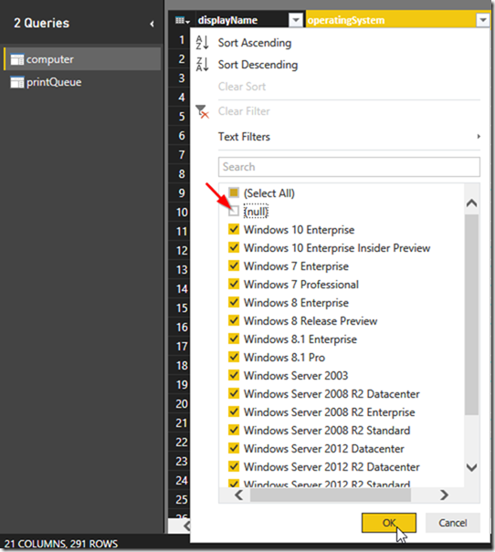The width and height of the screenshot is (495, 552).
Task: Uncheck Windows 10 Enterprise Insider Preview
Action: click(234, 247)
